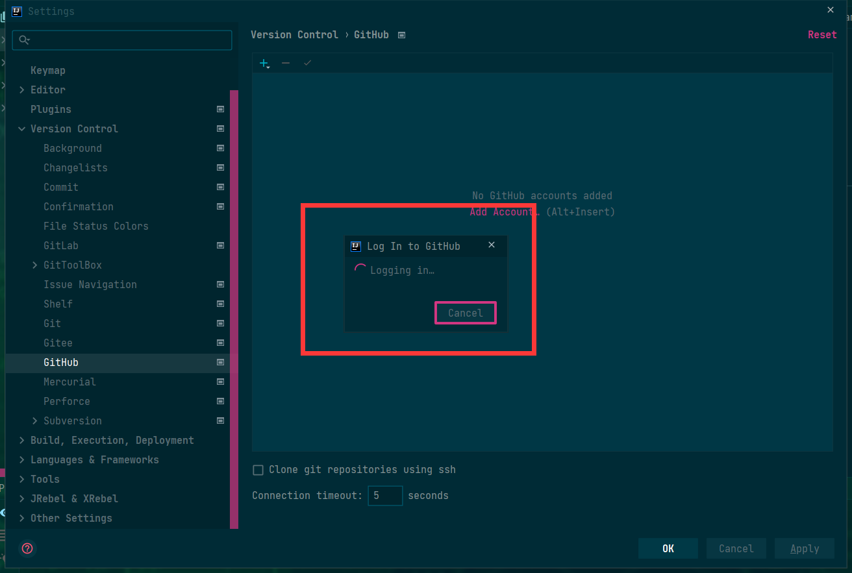
Task: Click the Connection timeout field
Action: (x=385, y=496)
